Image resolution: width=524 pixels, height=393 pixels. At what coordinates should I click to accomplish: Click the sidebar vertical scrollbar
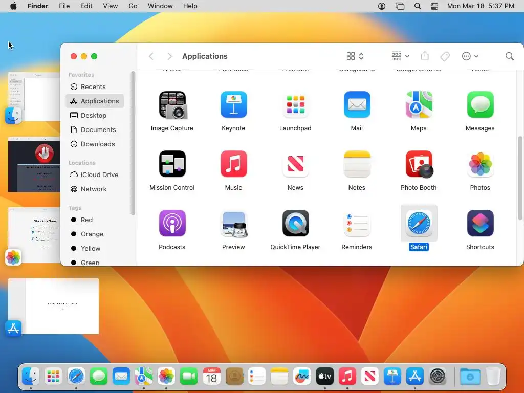(x=133, y=144)
